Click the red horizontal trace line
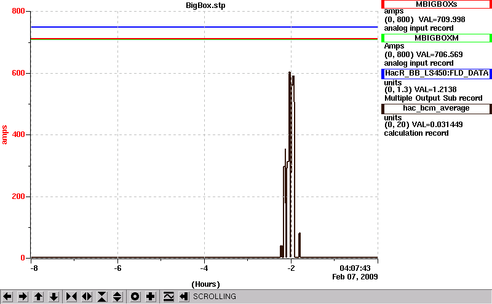Screen dimensions: 492x304 (x=204, y=39)
